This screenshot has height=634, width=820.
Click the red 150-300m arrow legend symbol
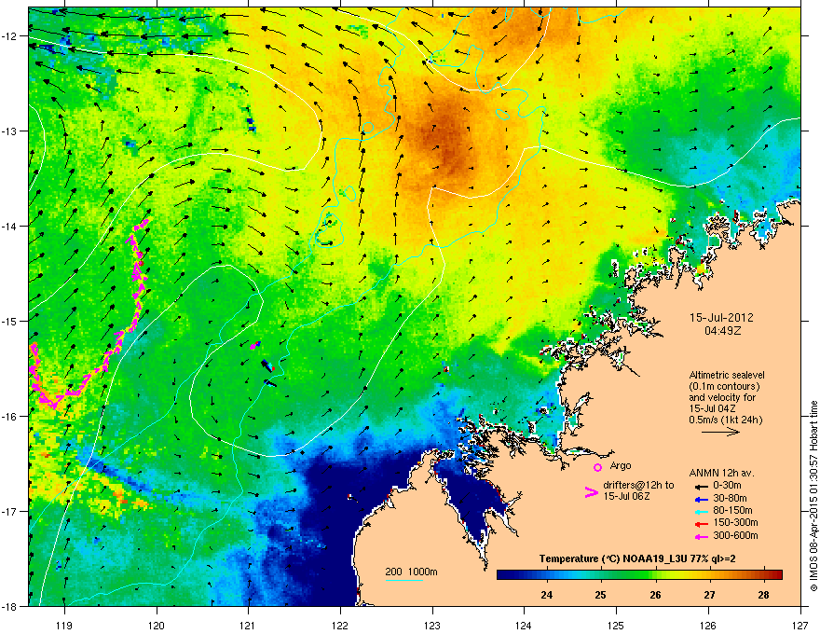pyautogui.click(x=700, y=523)
